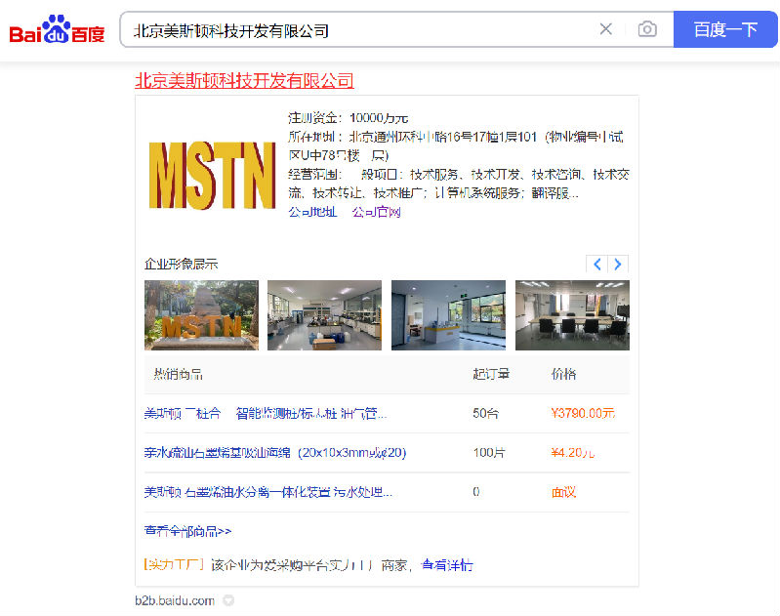
Task: Click 100片 minimum order cell
Action: [489, 453]
